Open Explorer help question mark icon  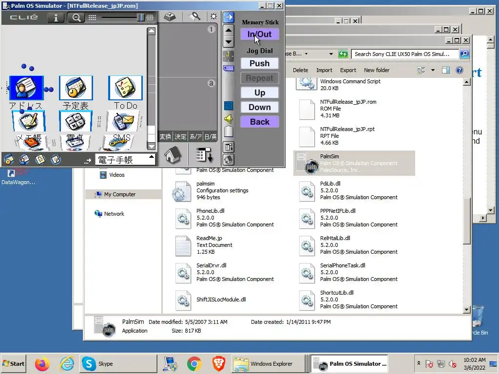click(459, 70)
